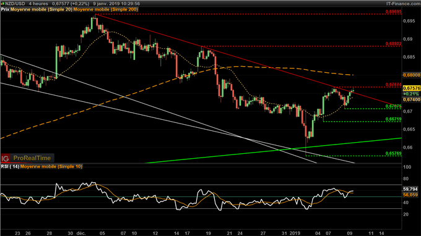Click the '2019' date axis label

pyautogui.click(x=295, y=233)
